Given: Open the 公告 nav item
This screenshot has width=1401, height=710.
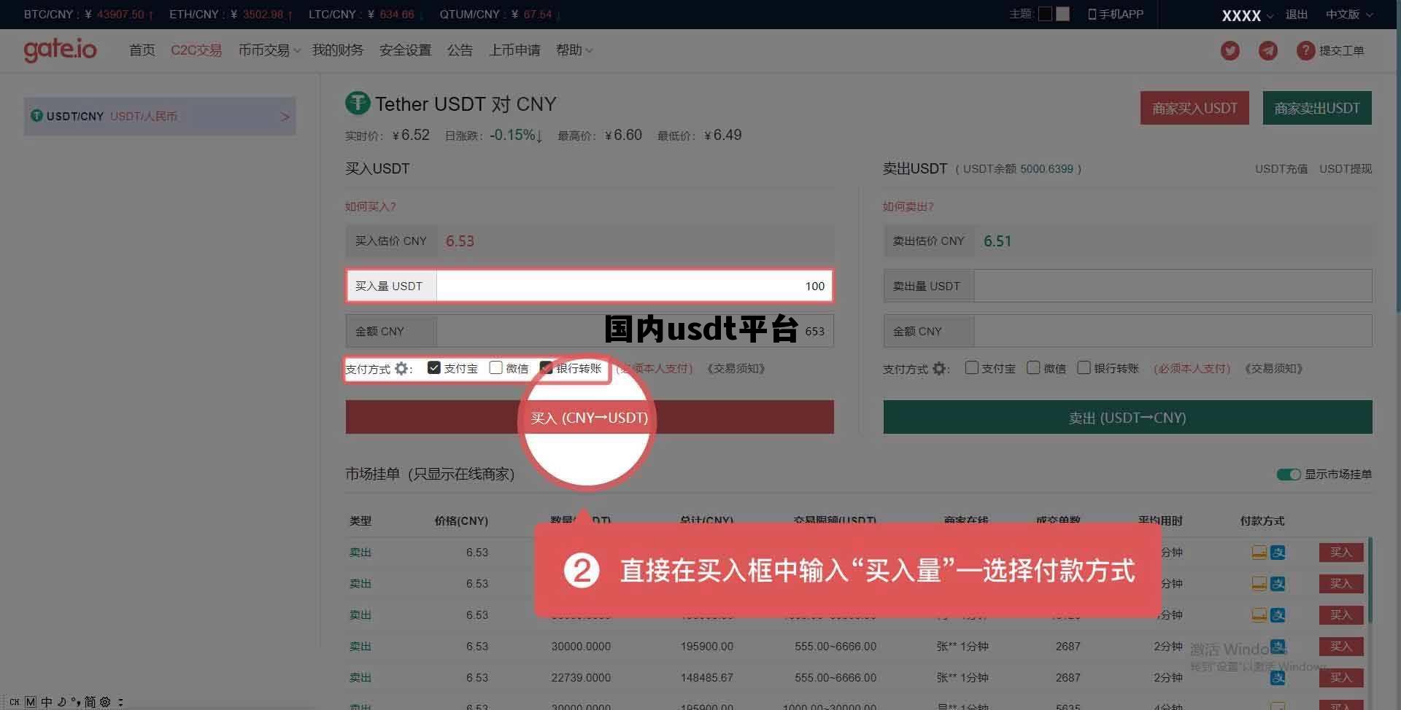Looking at the screenshot, I should [460, 50].
